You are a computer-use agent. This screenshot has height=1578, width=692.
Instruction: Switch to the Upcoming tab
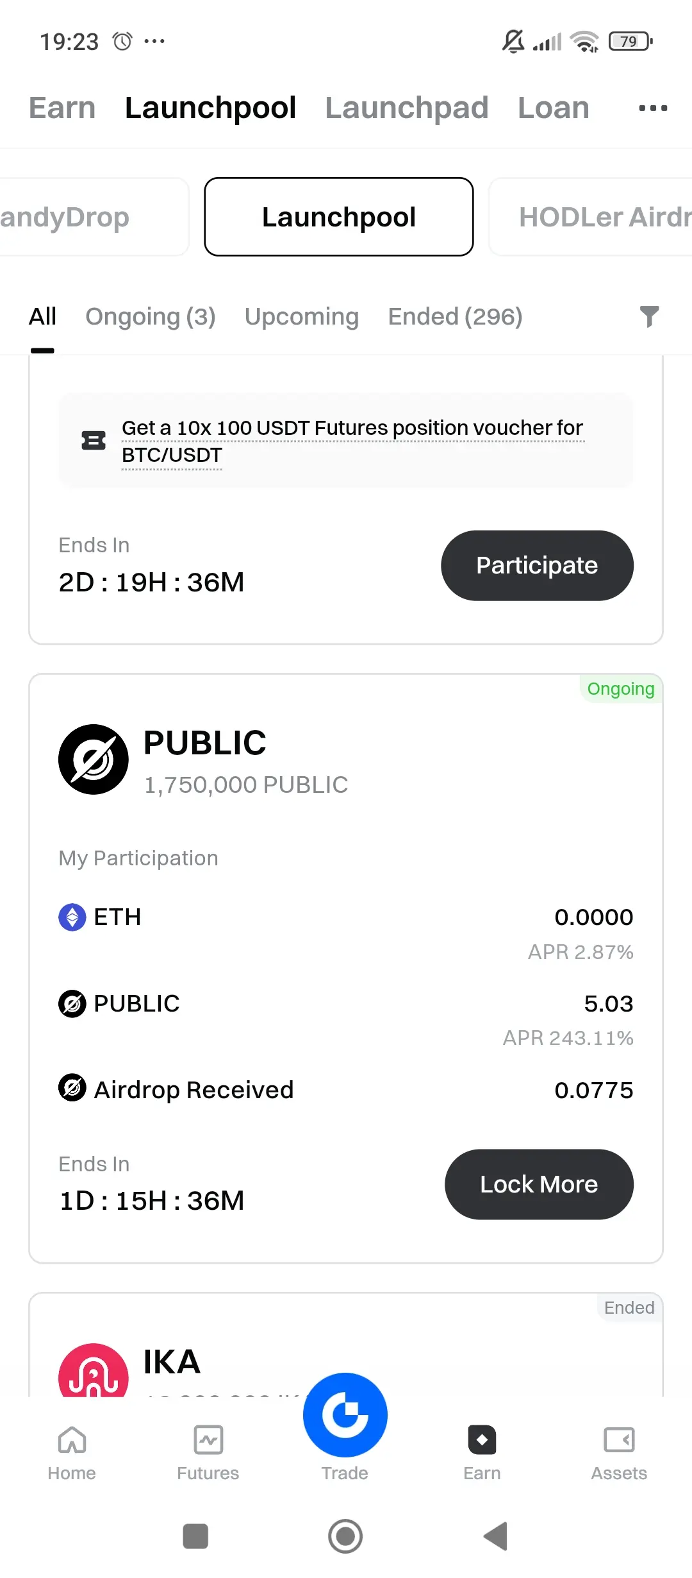(302, 317)
